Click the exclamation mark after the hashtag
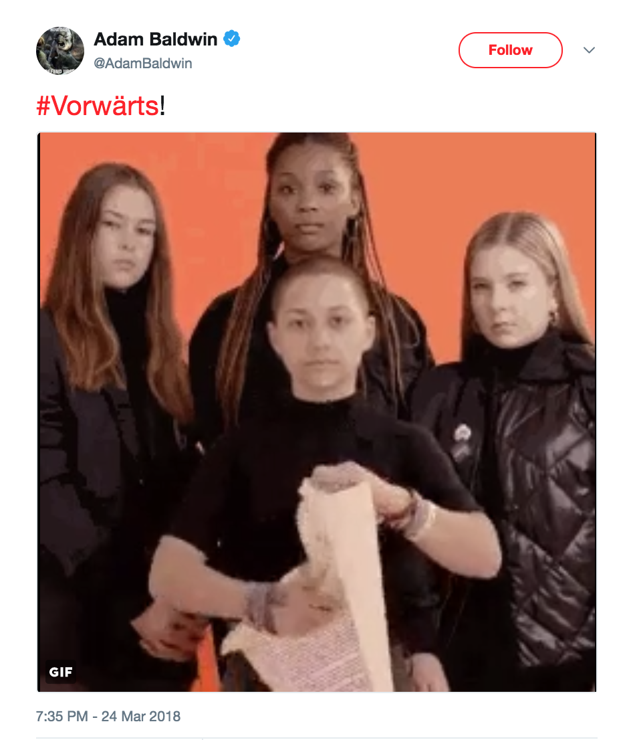627x740 pixels. [162, 105]
